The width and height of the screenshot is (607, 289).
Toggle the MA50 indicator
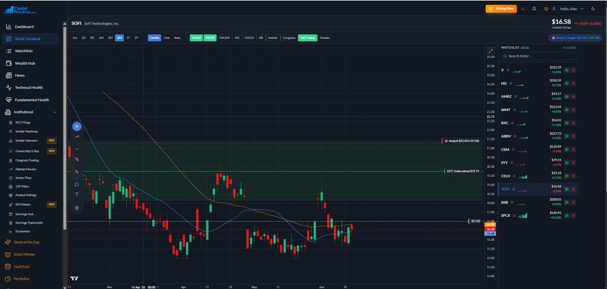coord(209,38)
